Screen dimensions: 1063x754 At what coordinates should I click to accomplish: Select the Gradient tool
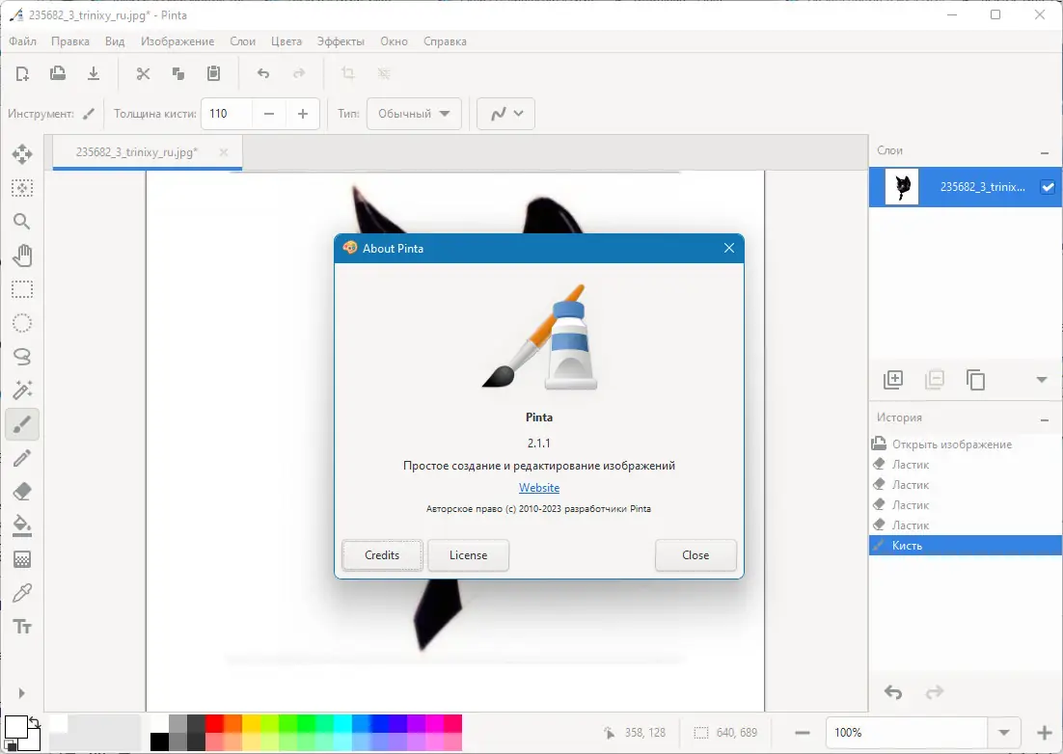(22, 559)
